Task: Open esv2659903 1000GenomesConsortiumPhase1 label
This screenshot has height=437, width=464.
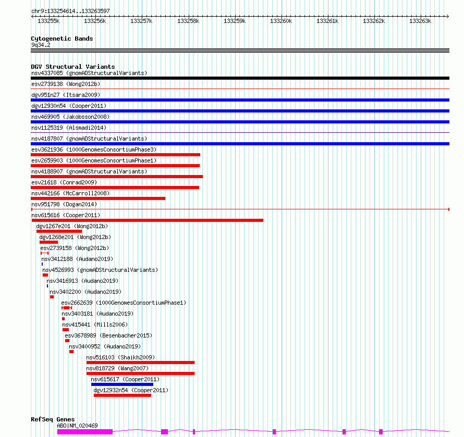Action: click(94, 160)
